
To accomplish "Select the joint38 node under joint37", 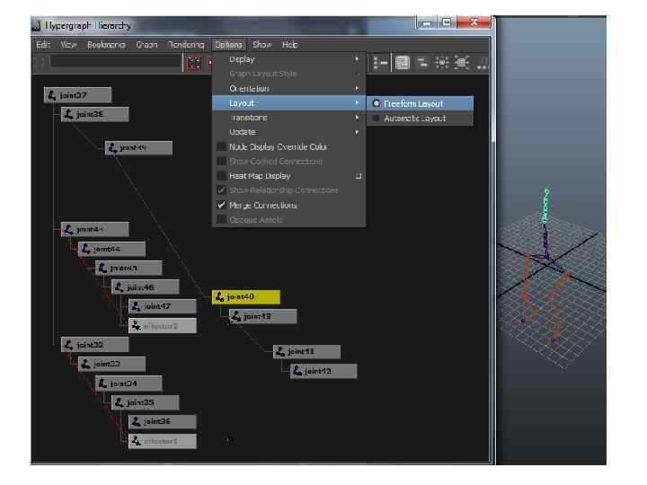I will coord(95,114).
